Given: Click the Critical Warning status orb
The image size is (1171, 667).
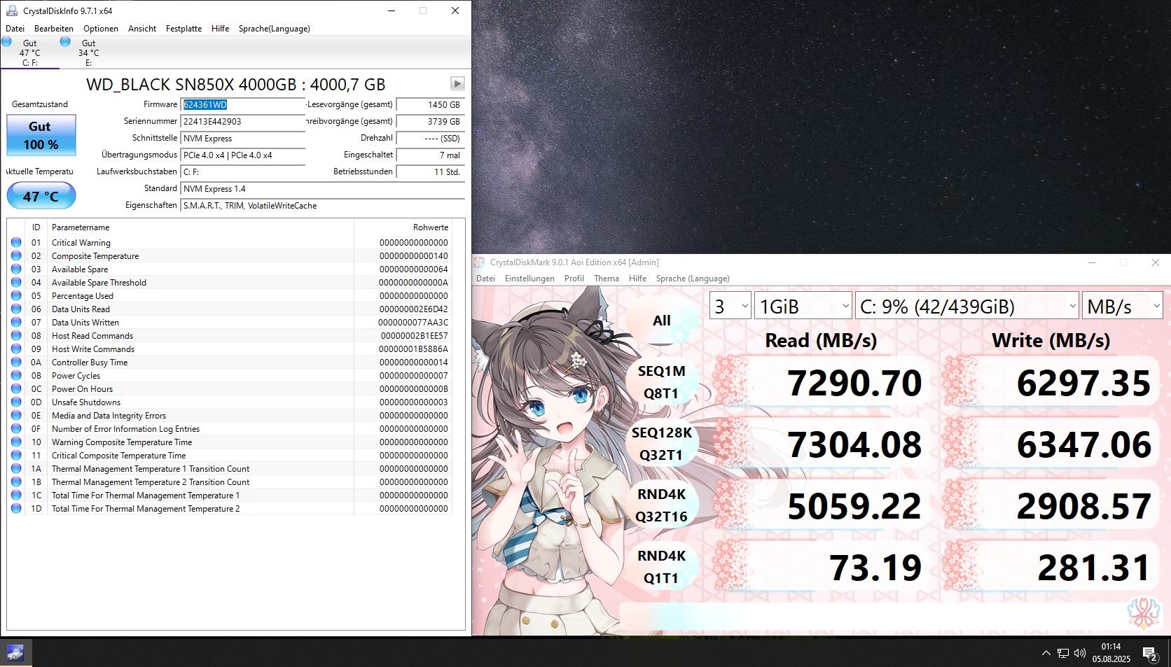Looking at the screenshot, I should [x=16, y=242].
